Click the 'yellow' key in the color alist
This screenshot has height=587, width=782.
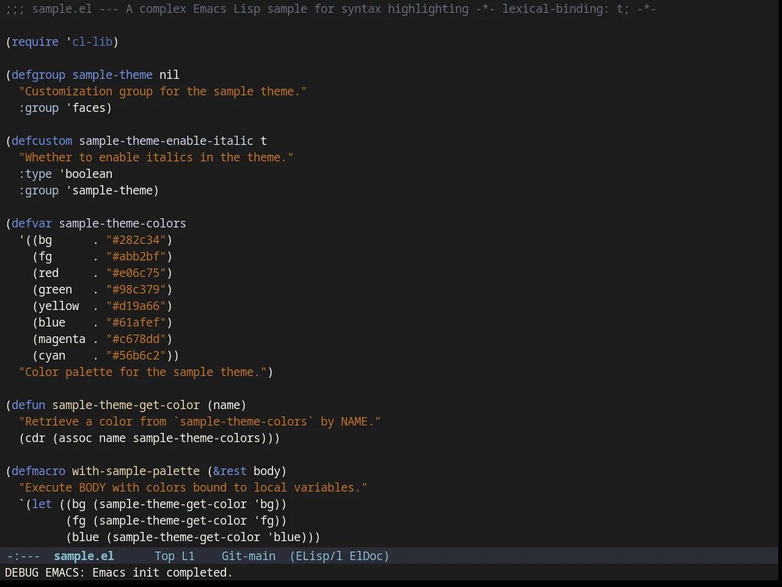(59, 306)
